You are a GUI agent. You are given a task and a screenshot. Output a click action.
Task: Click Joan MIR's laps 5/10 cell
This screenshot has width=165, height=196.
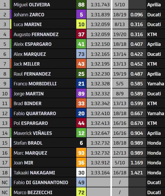coord(120,163)
